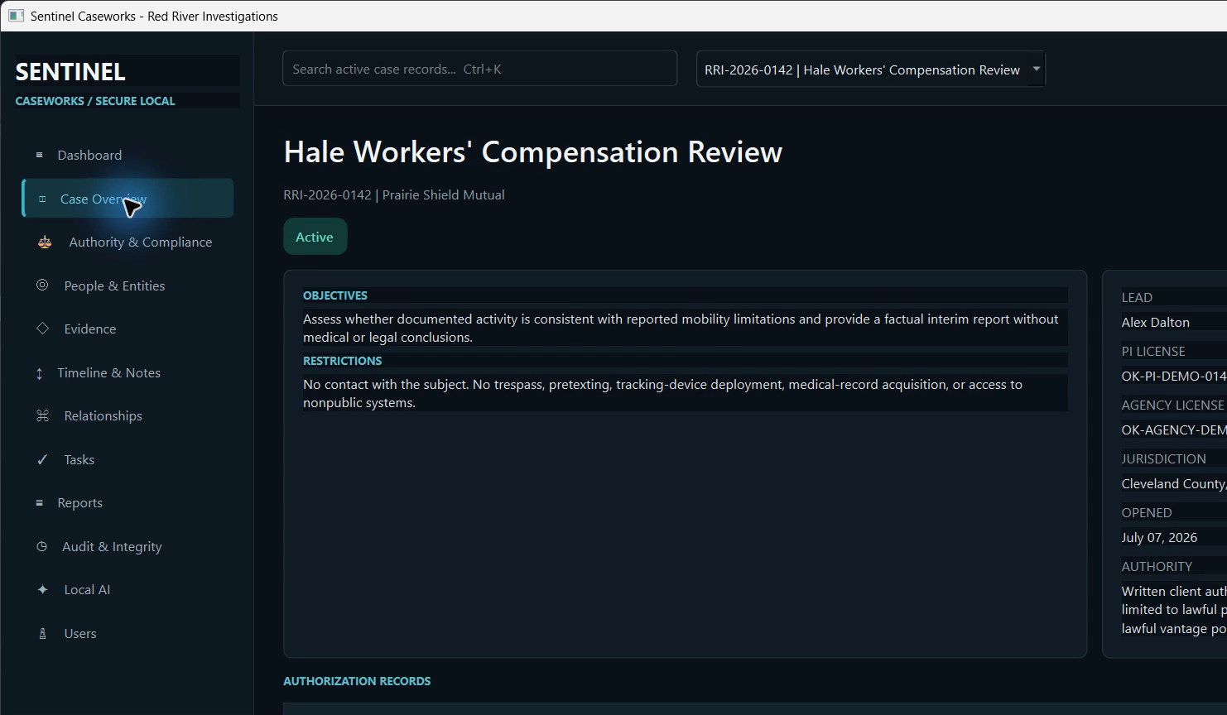Click the OBJECTIVES heading
The image size is (1227, 715).
[x=335, y=295]
